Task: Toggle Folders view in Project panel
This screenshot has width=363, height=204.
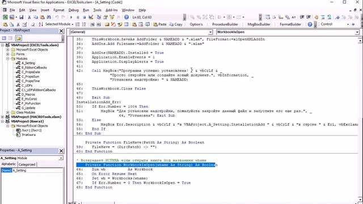Action: coord(19,38)
